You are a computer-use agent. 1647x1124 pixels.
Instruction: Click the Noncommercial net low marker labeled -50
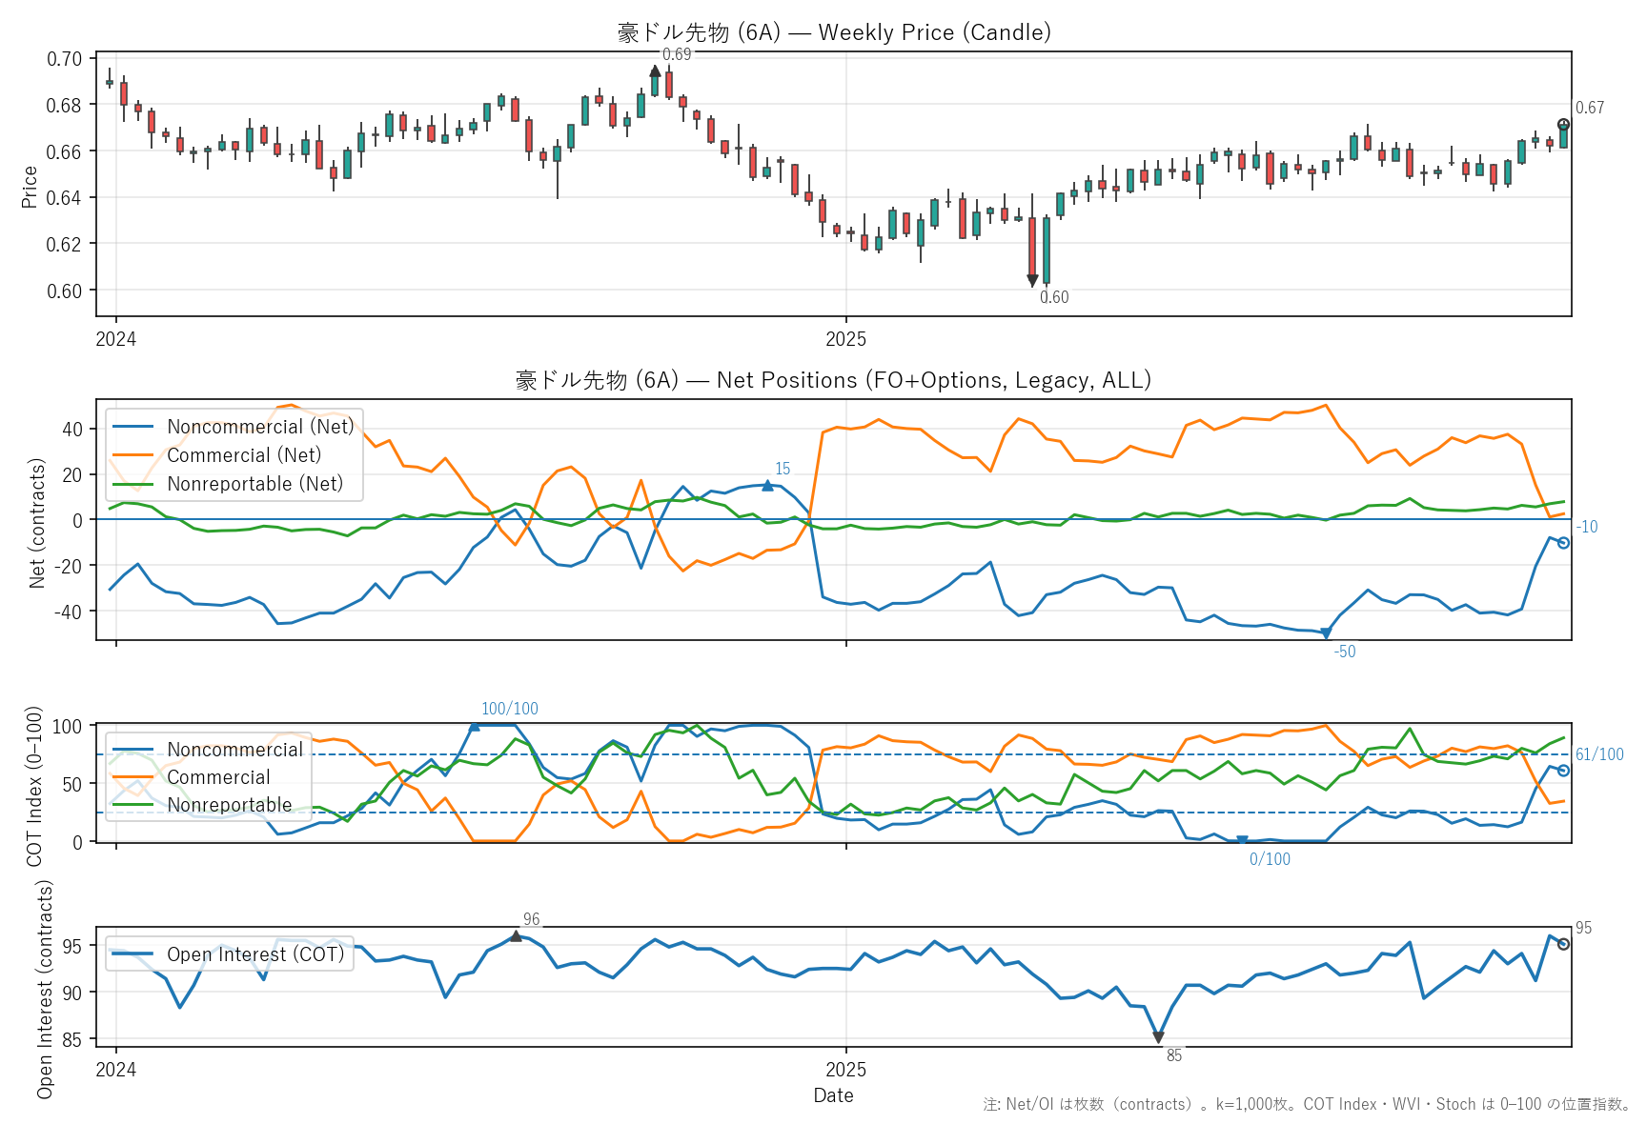click(1325, 633)
